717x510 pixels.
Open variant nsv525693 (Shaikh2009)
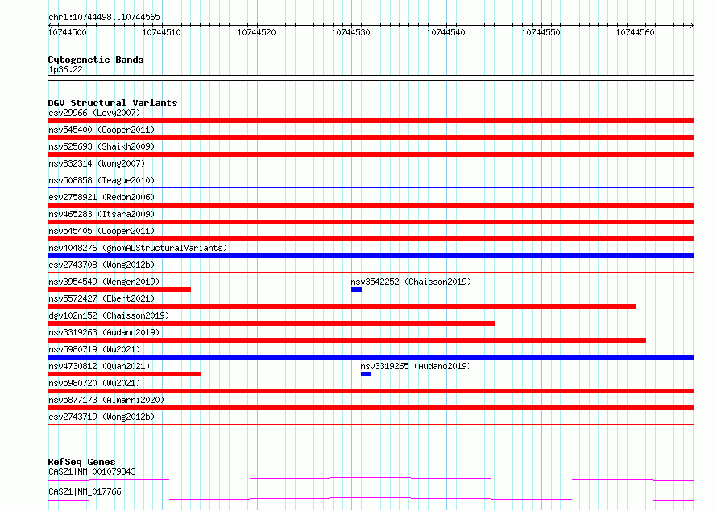point(102,146)
